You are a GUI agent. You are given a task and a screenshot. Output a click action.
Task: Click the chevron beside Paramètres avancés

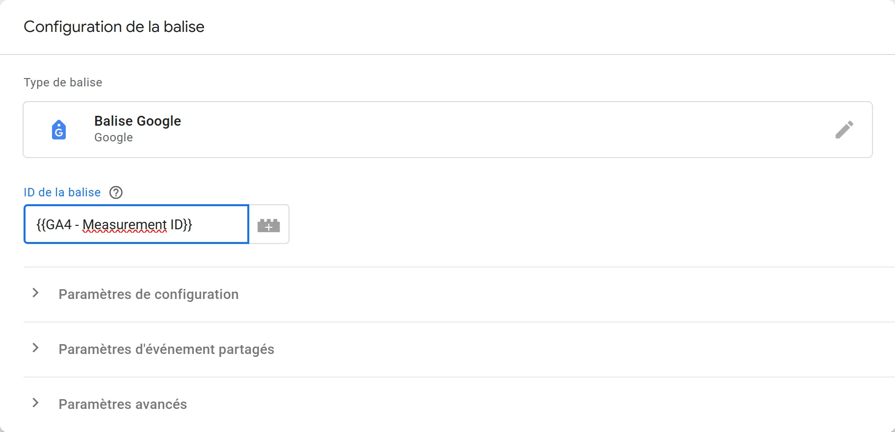click(35, 403)
